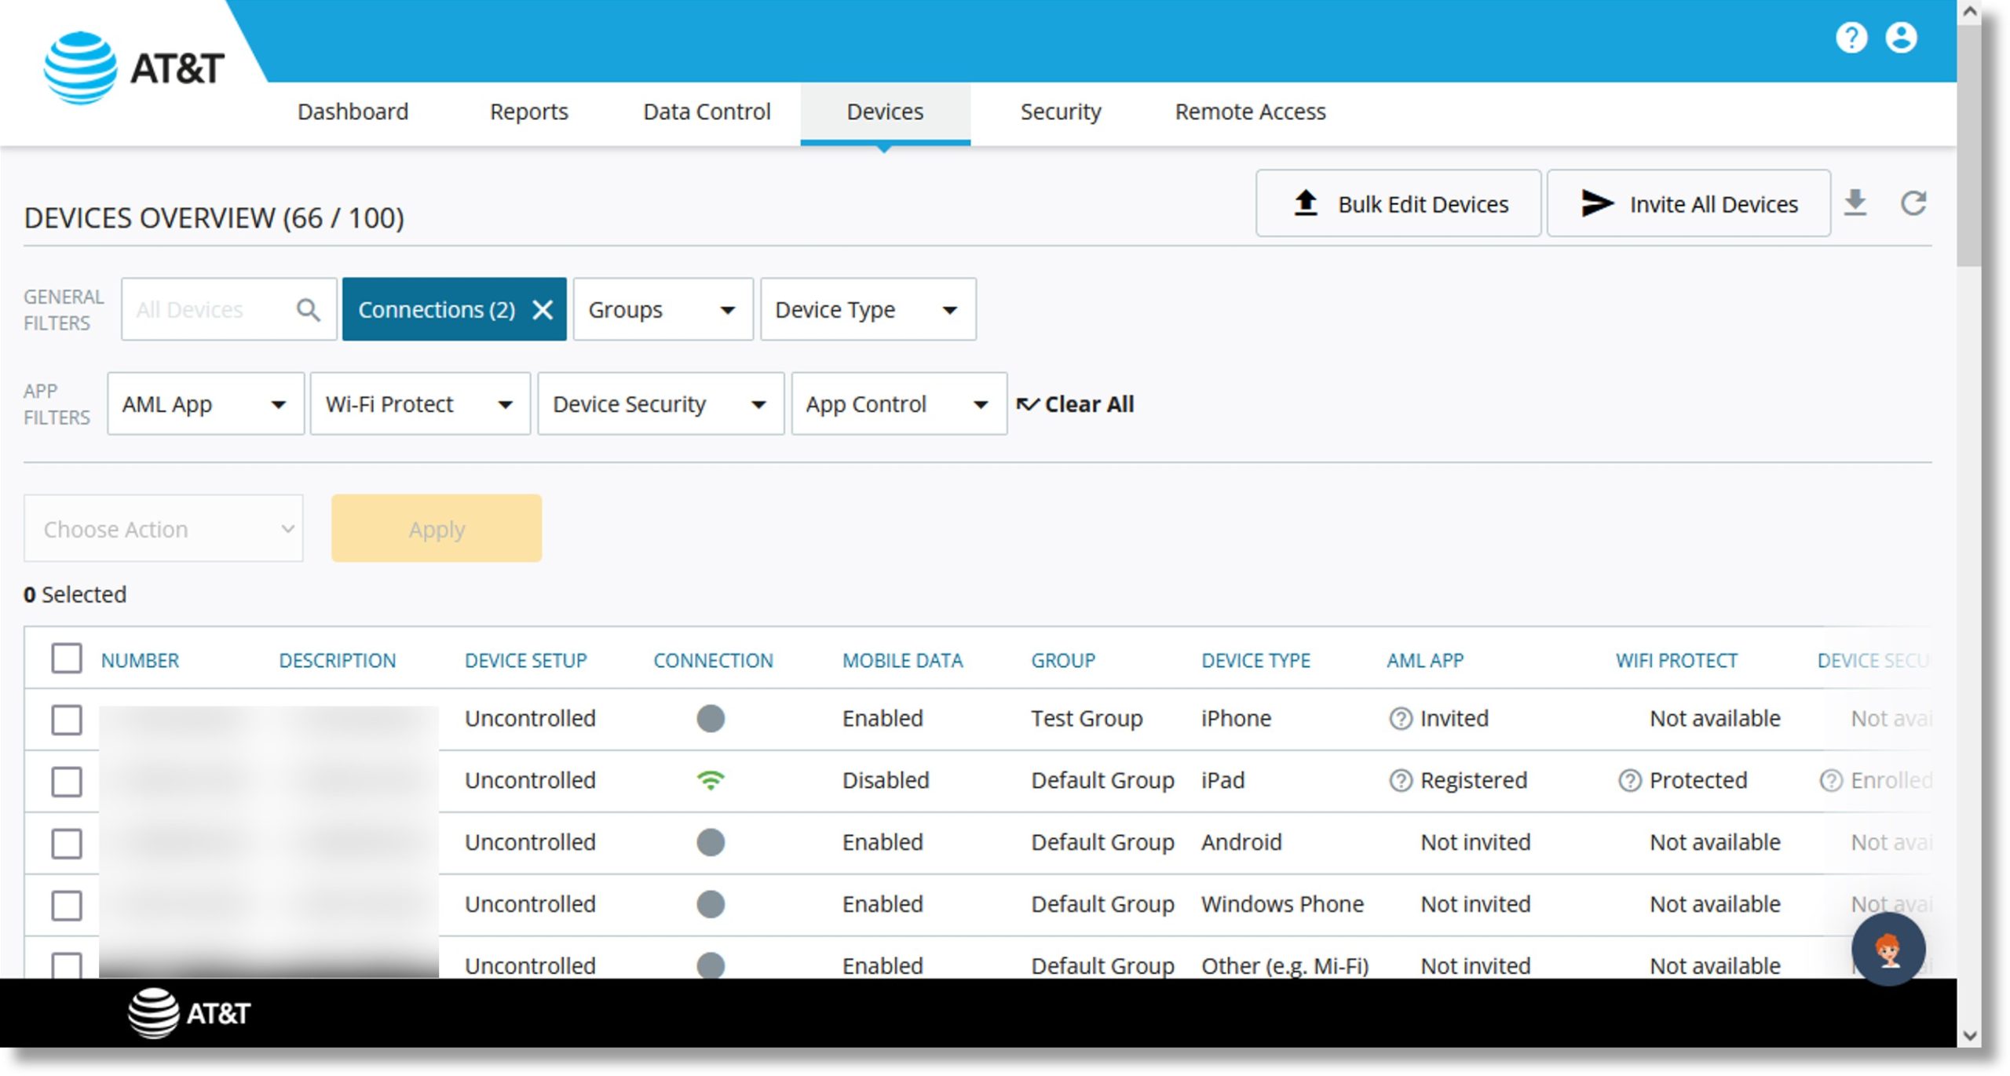Click the user account icon
This screenshot has width=2010, height=1076.
[x=1901, y=38]
